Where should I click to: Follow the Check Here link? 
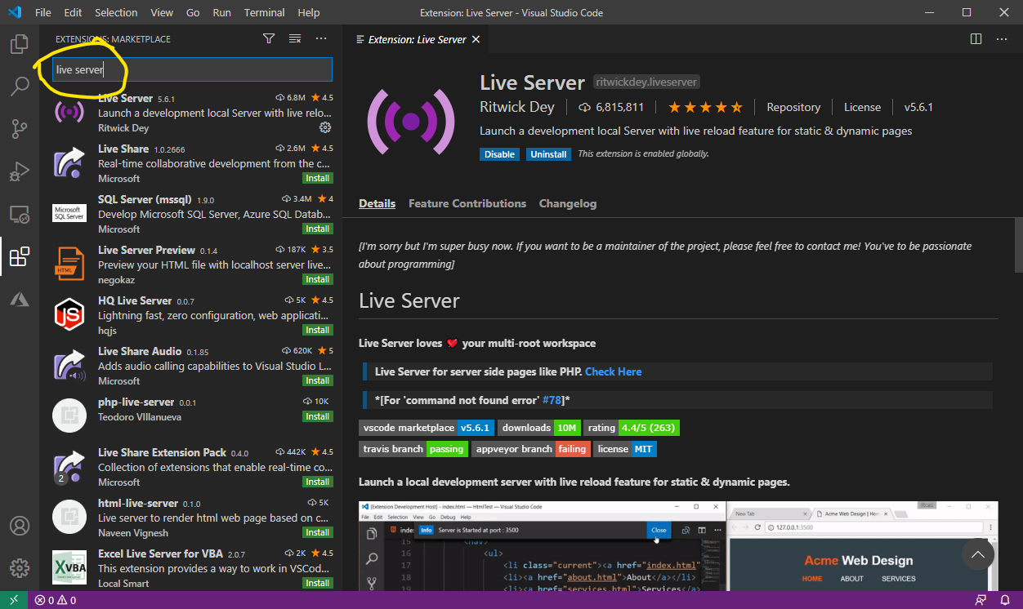[613, 371]
